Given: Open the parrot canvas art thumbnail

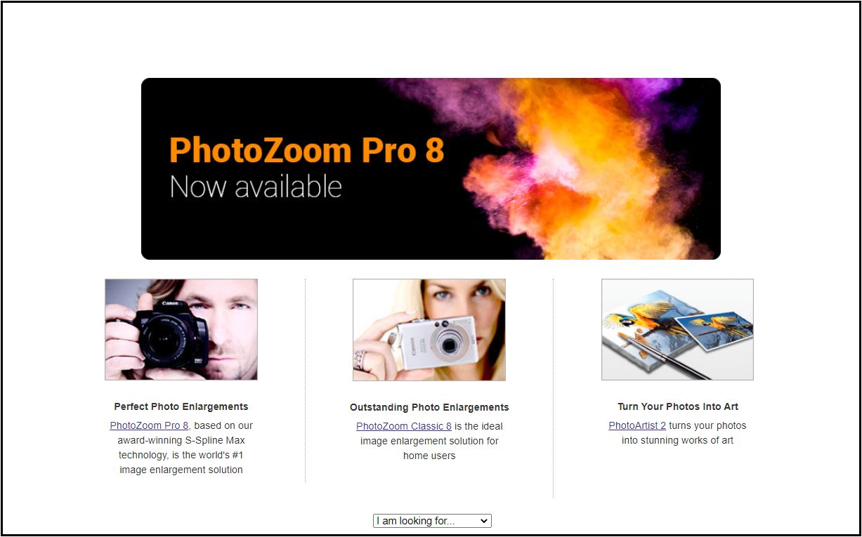Looking at the screenshot, I should [677, 330].
